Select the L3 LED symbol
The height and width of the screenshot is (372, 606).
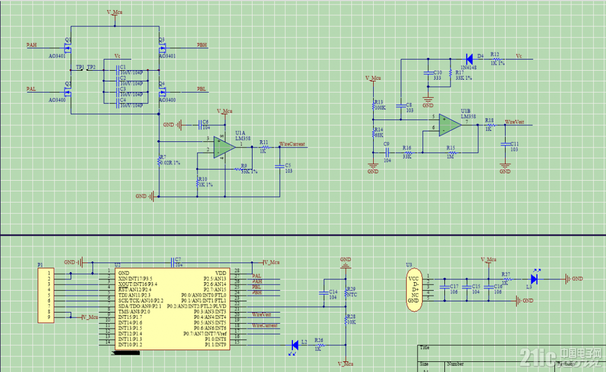pyautogui.click(x=535, y=278)
